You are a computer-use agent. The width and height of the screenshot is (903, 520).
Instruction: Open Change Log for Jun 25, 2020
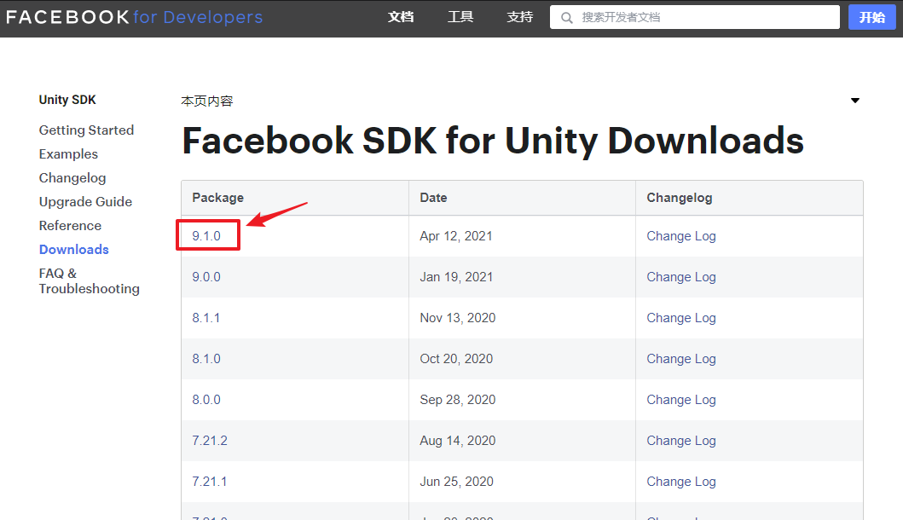[681, 482]
